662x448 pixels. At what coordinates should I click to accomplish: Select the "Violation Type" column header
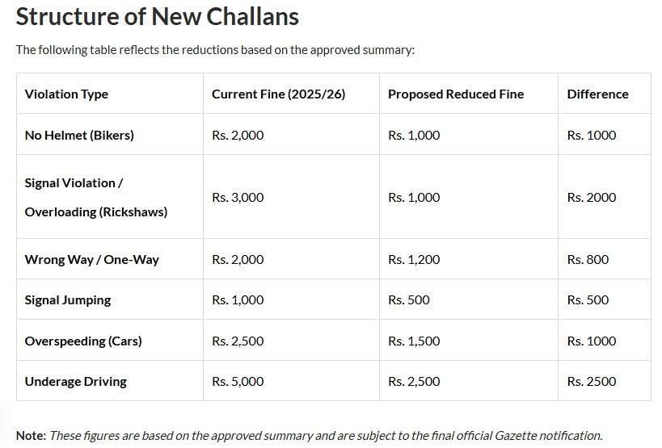66,94
